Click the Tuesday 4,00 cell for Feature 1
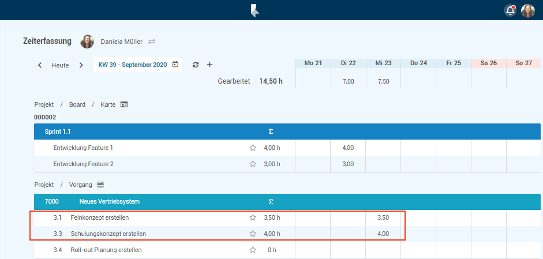 (x=348, y=148)
